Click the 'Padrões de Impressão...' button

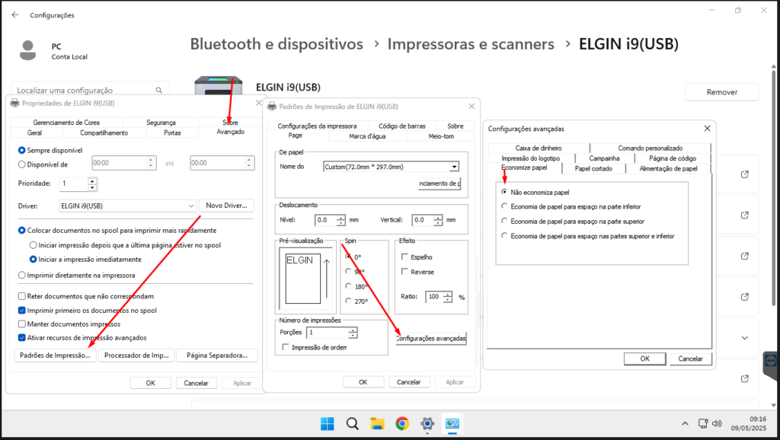click(x=55, y=355)
